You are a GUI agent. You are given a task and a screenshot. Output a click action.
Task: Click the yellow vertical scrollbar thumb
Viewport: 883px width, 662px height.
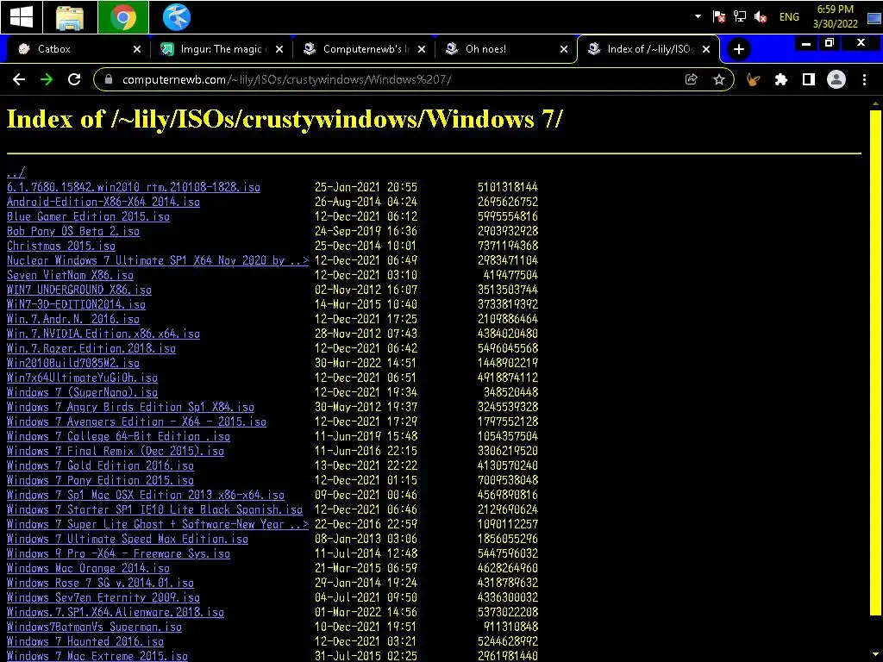point(875,363)
